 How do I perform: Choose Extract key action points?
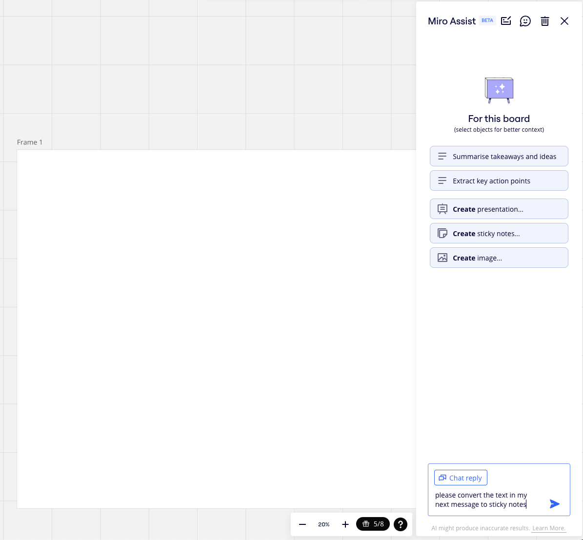[x=499, y=180]
